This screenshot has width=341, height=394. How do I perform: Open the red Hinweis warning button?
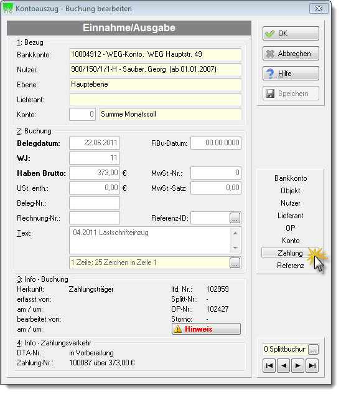pyautogui.click(x=206, y=329)
